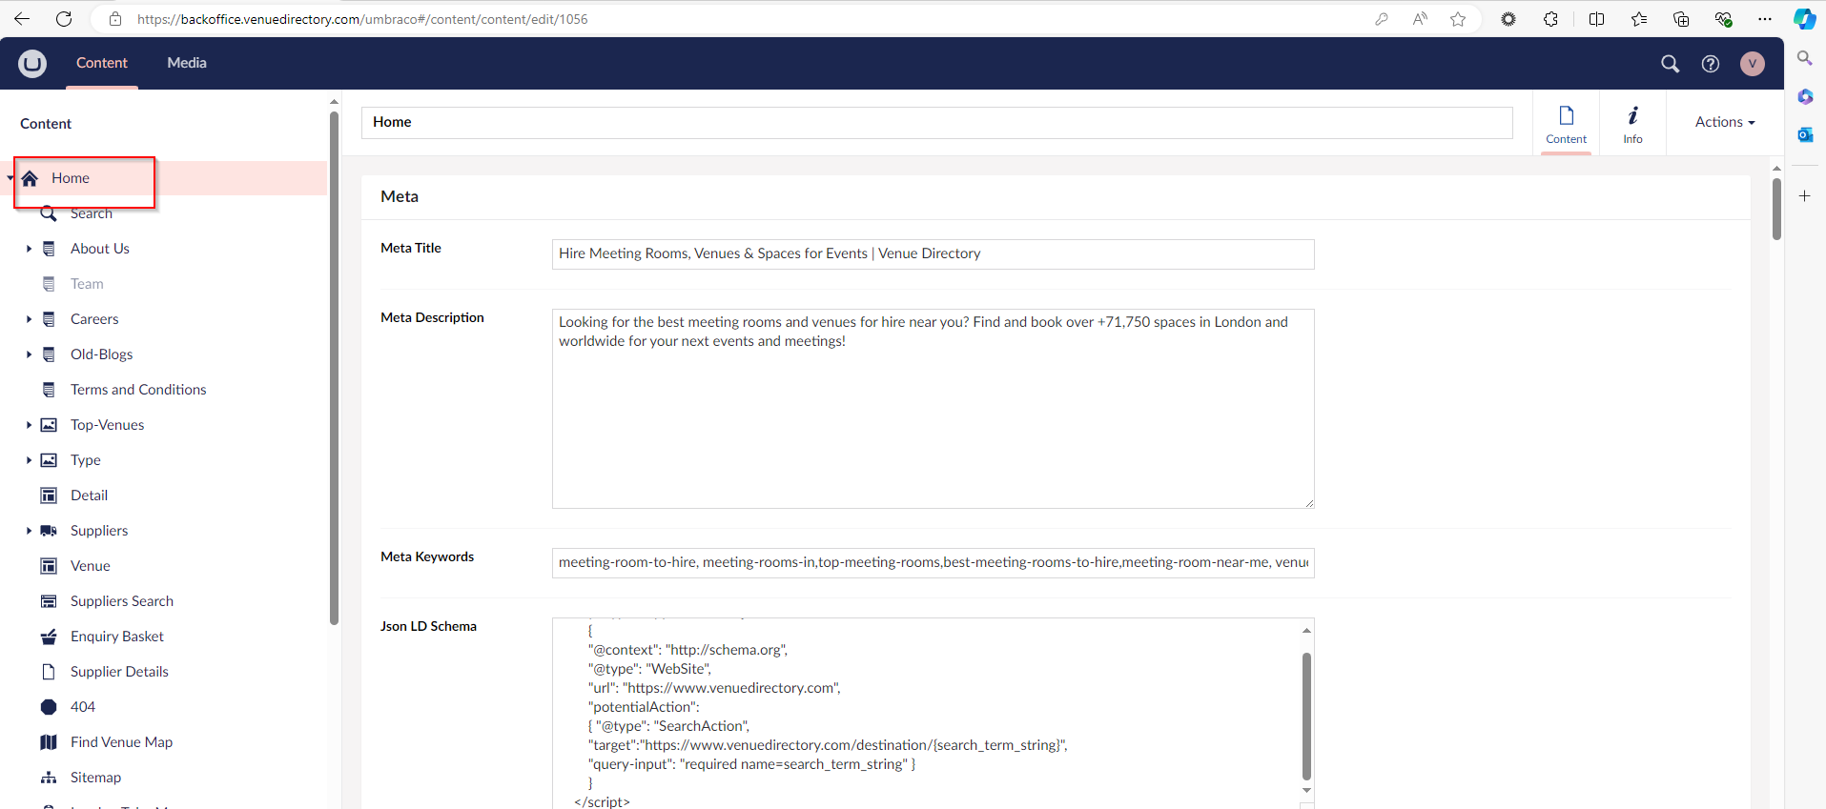Go back with browser back arrow
This screenshot has height=809, width=1826.
22,19
